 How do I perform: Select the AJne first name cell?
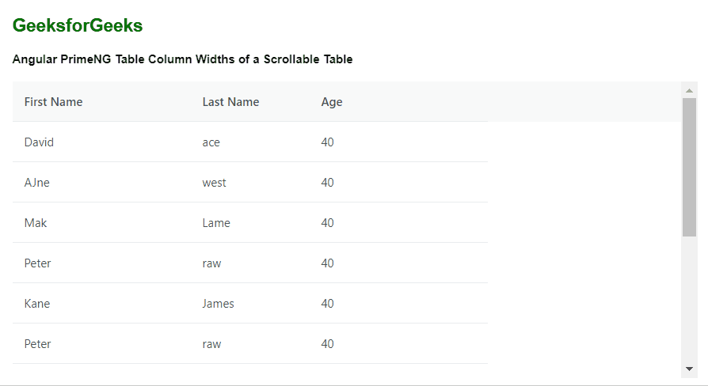click(101, 182)
